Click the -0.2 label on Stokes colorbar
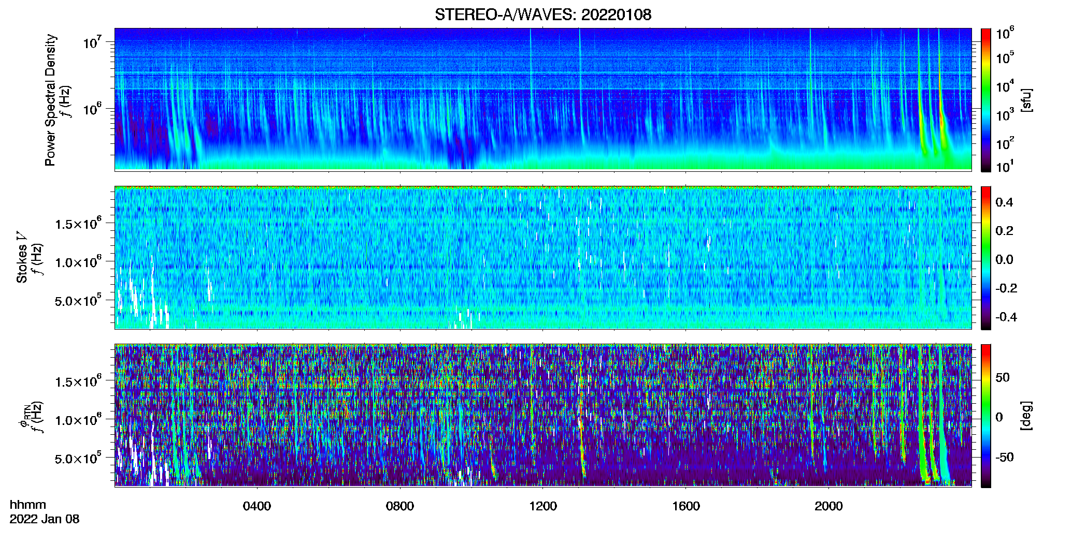The image size is (1086, 559). 1006,288
